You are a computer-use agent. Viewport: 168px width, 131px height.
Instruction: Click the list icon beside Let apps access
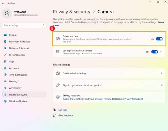tap(58, 52)
